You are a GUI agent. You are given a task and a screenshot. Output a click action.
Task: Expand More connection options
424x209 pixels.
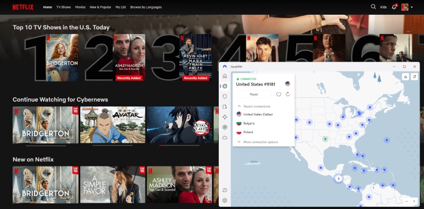257,142
